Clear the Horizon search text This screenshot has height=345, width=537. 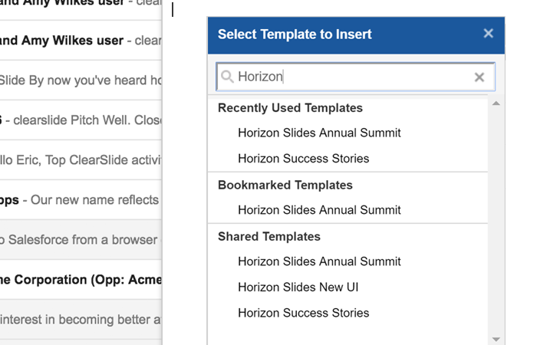click(x=479, y=77)
